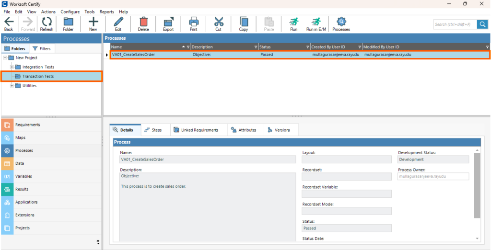Open the Attributes tab
Screen dimensions: 491x250
click(246, 130)
